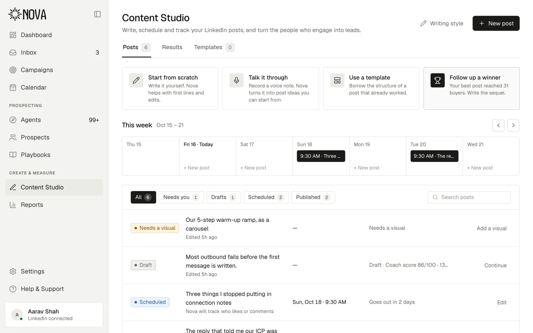
Task: Click the Search posts field
Action: coord(469,197)
